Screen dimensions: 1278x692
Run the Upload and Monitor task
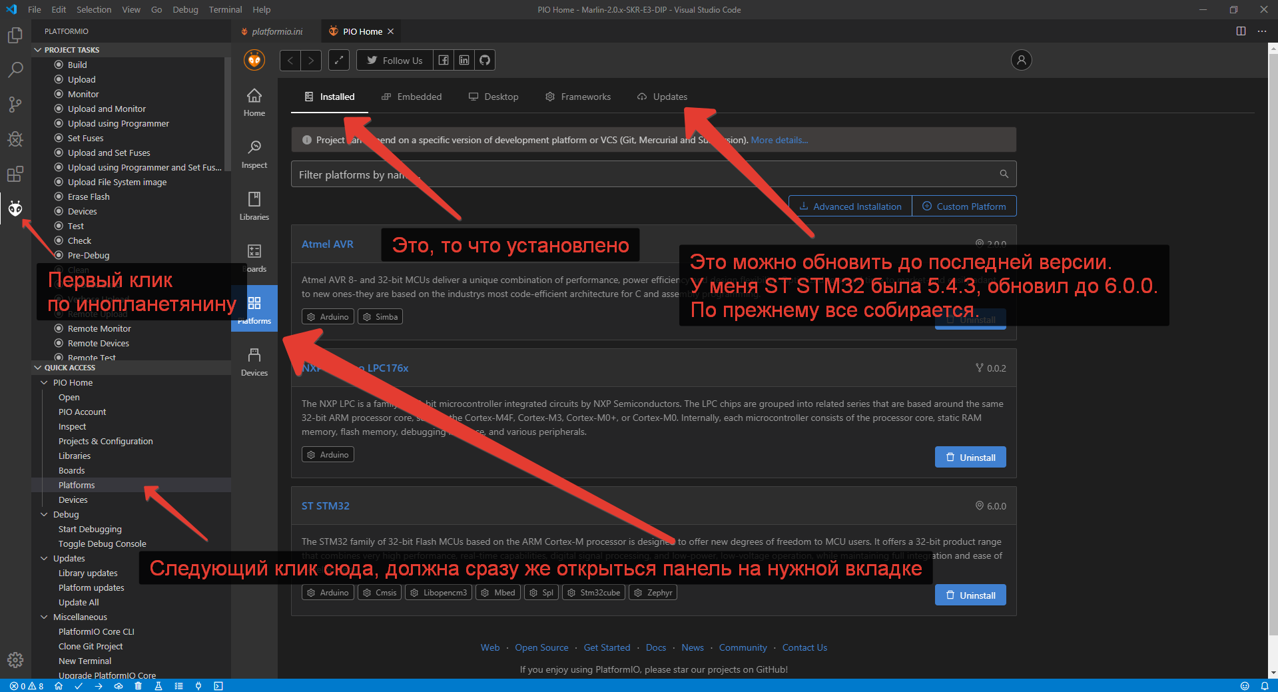[x=107, y=109]
